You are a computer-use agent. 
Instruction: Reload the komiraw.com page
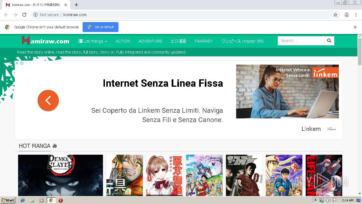click(x=24, y=15)
